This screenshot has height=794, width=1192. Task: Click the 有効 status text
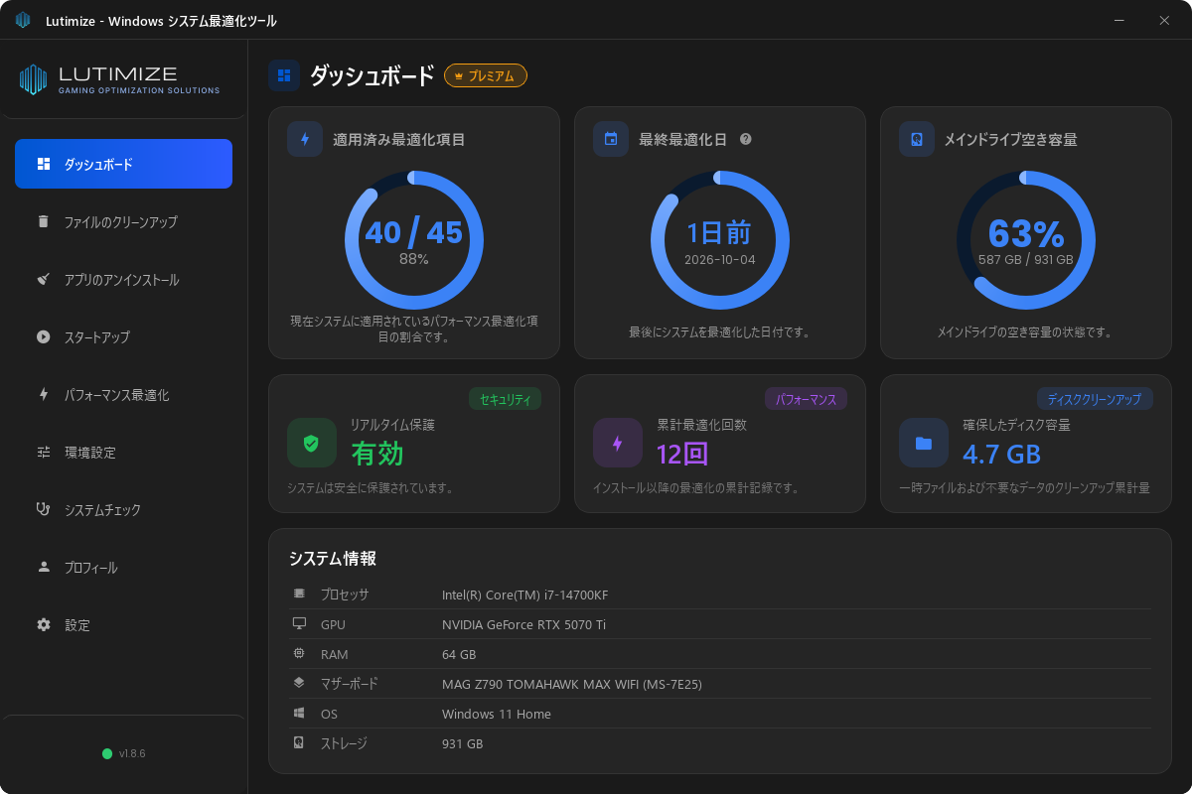[377, 455]
